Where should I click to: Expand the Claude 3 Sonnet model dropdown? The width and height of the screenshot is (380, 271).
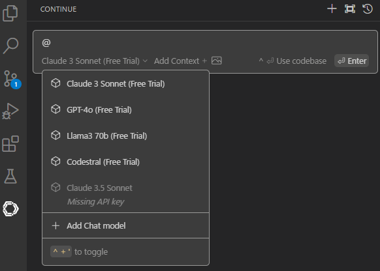pyautogui.click(x=95, y=61)
